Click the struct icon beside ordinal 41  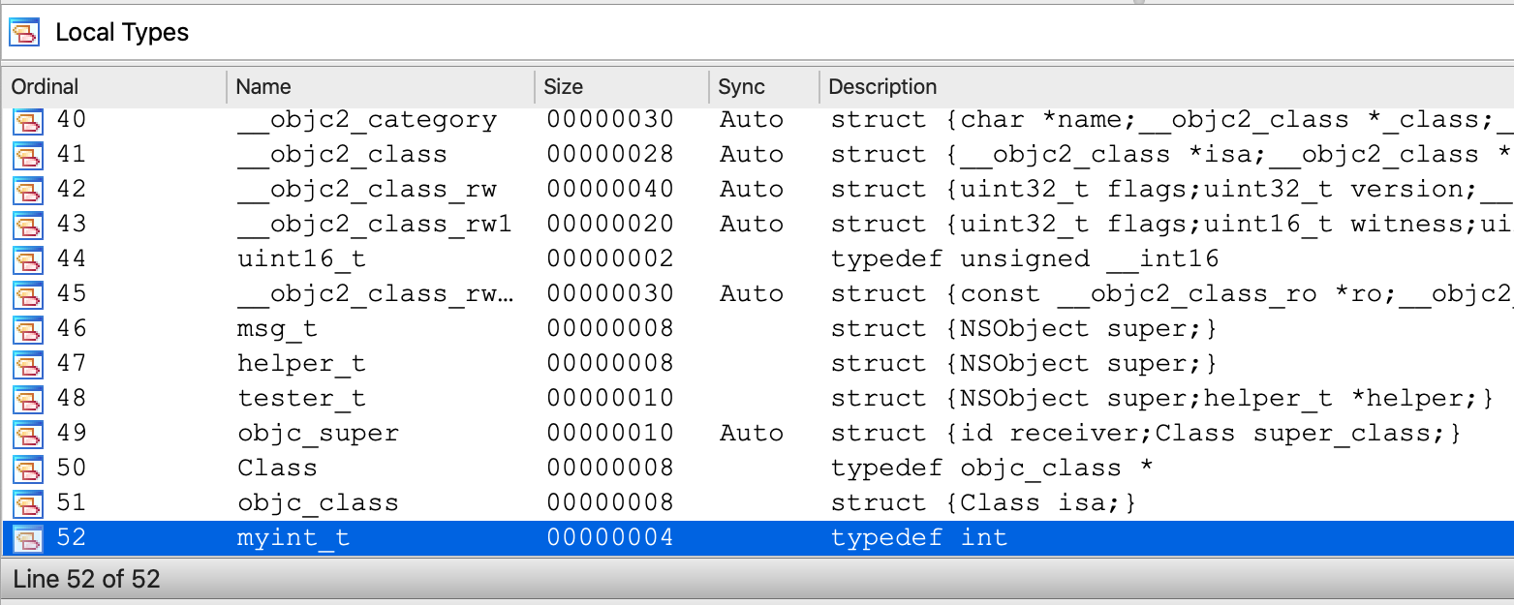[28, 156]
